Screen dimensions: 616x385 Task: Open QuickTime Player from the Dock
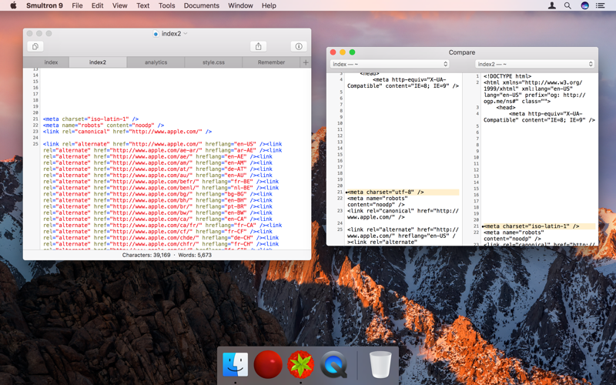click(x=333, y=364)
